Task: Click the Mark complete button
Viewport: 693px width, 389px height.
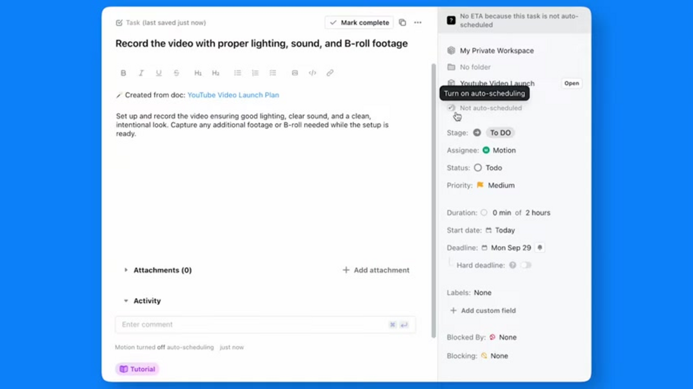Action: [359, 22]
